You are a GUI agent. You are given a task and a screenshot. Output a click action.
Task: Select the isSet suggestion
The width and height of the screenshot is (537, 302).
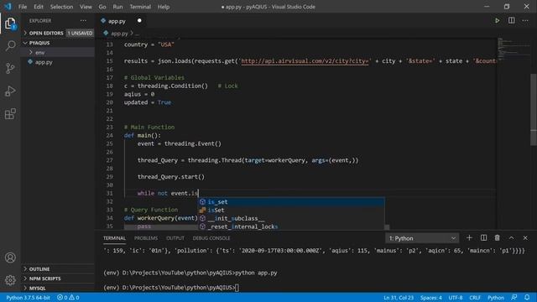click(x=291, y=211)
